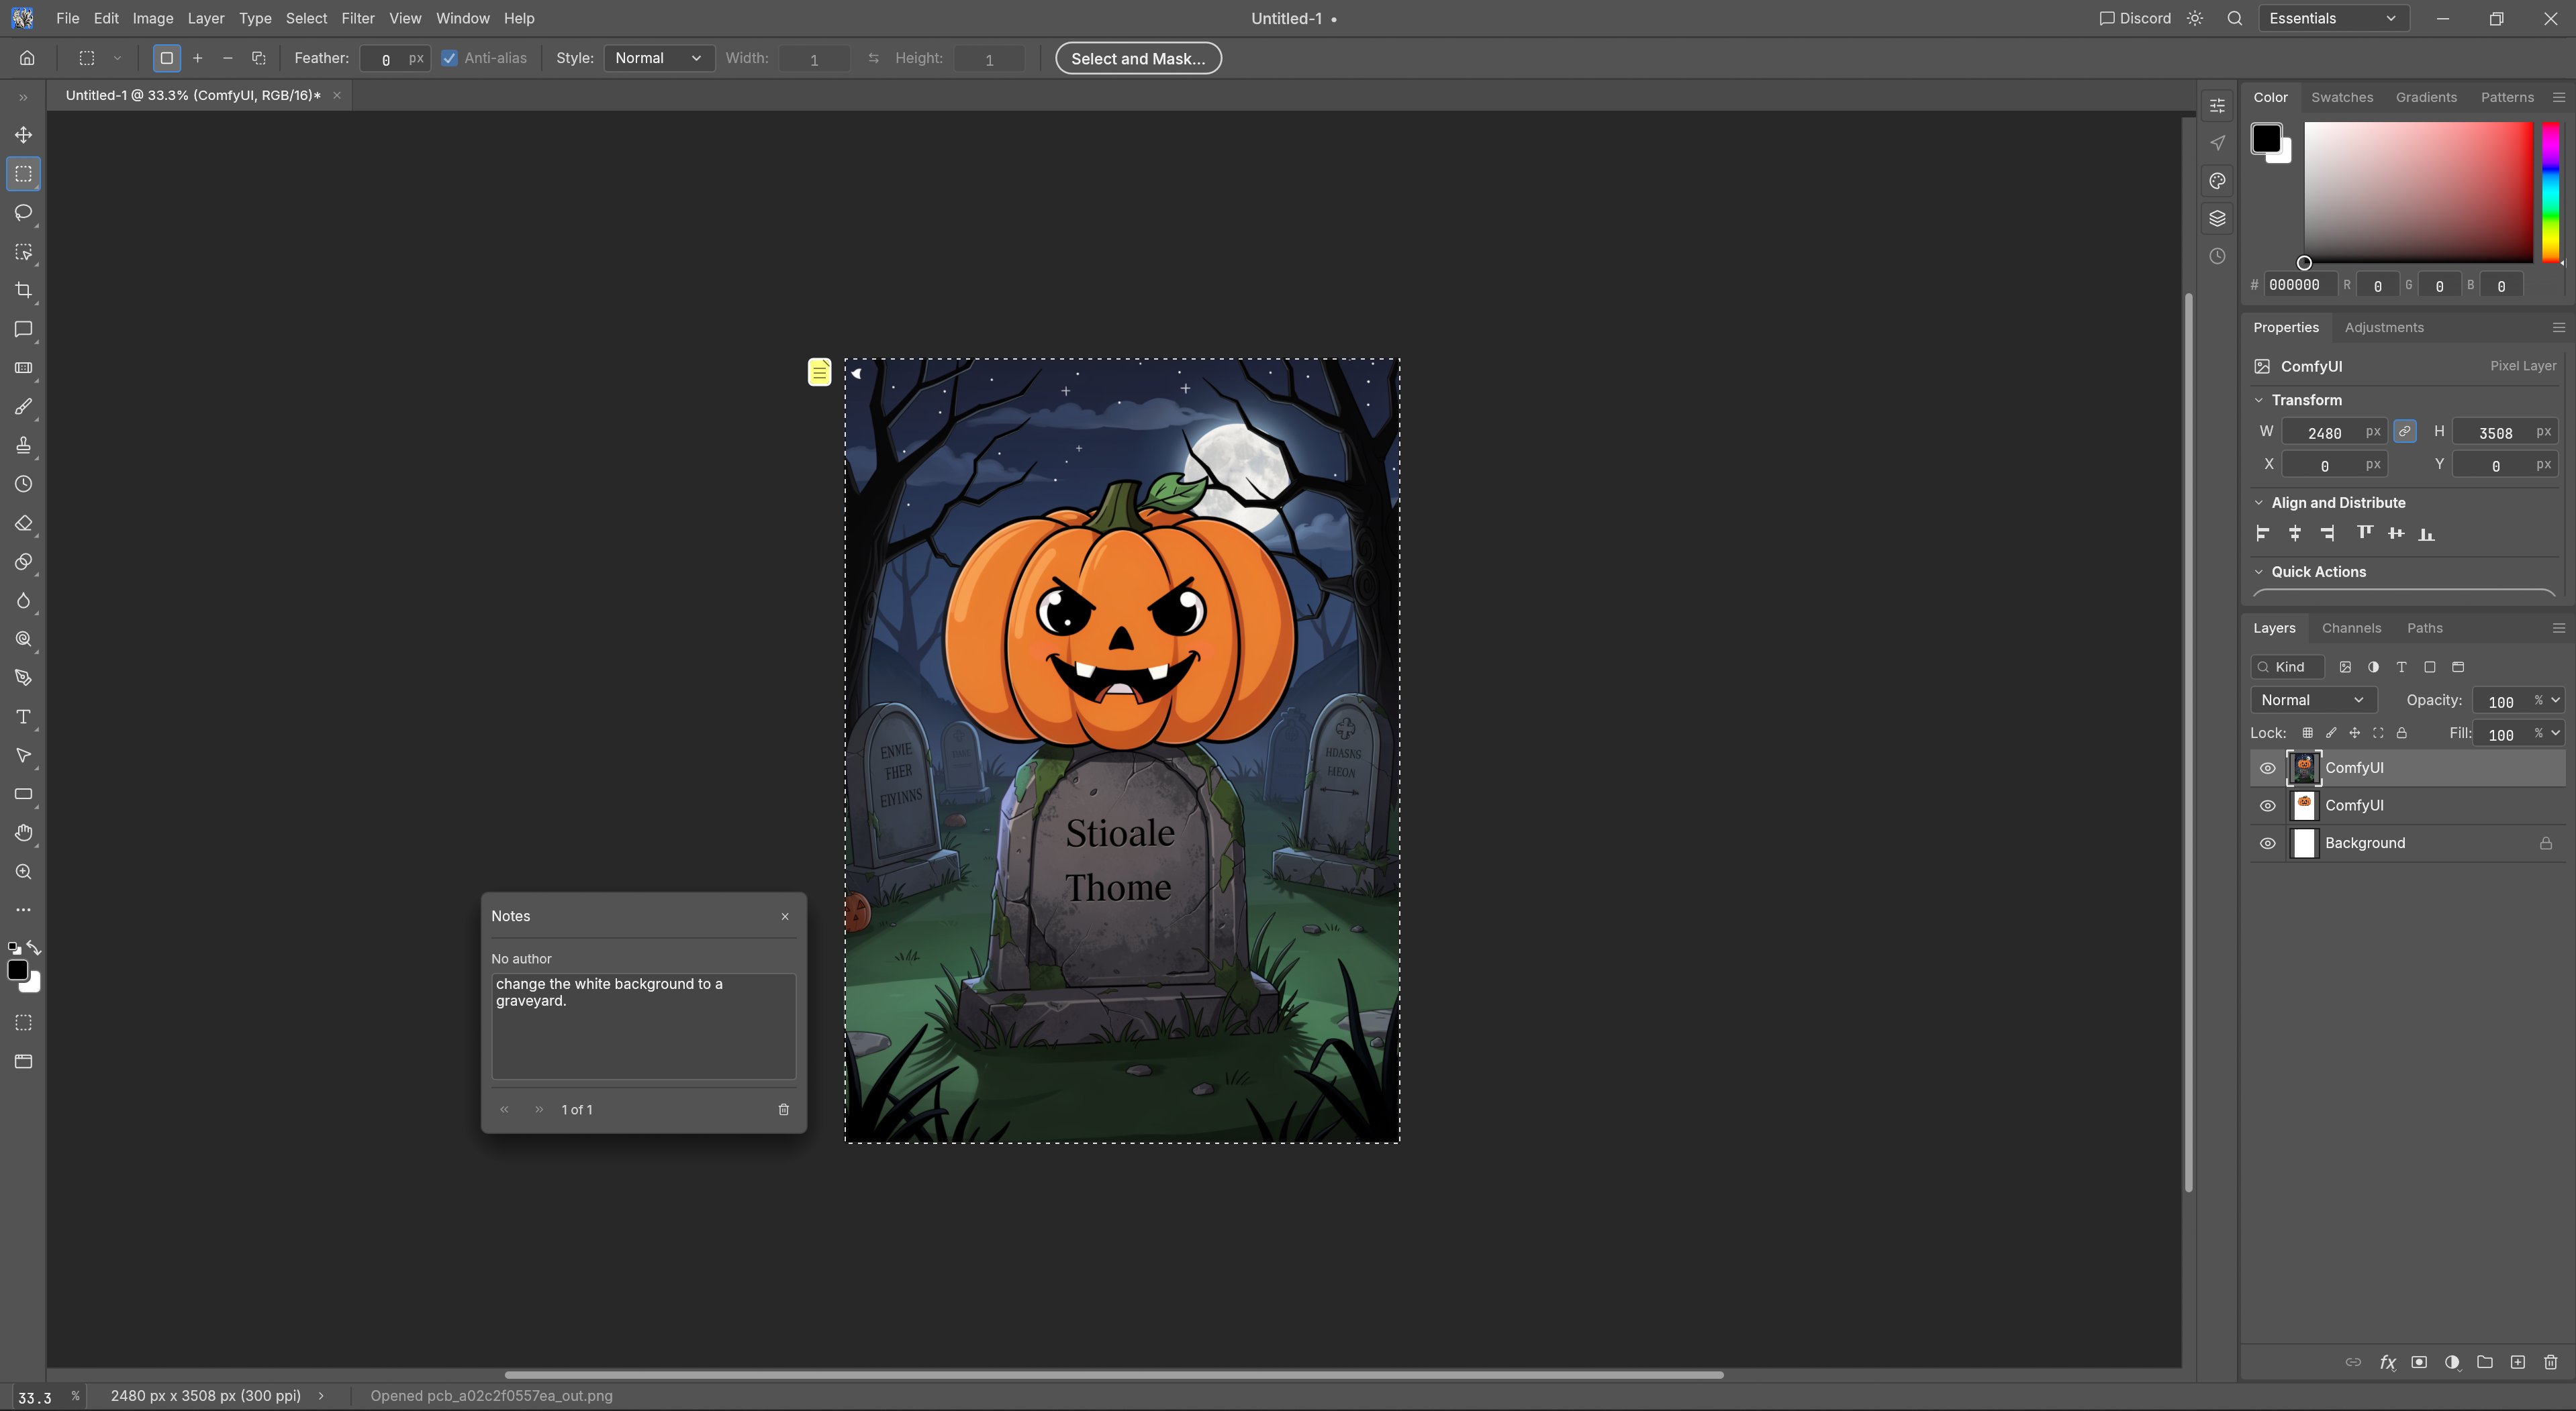
Task: Select the Zoom tool
Action: 23,872
